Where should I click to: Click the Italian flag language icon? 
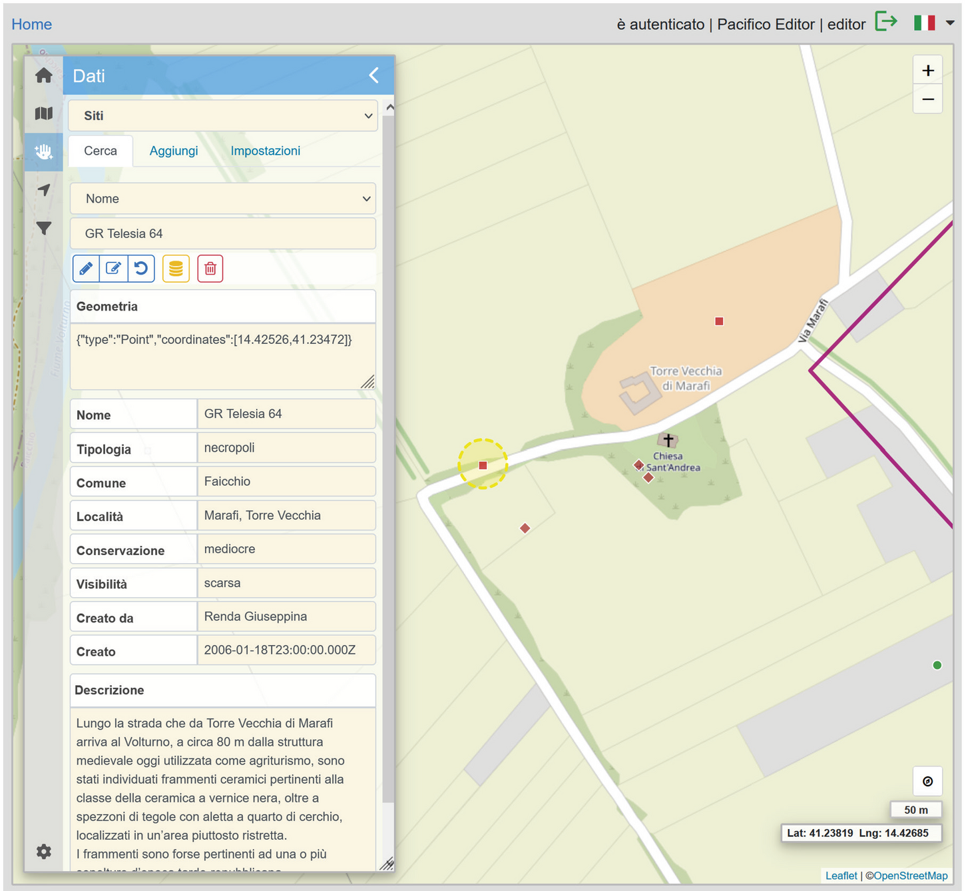(x=925, y=23)
